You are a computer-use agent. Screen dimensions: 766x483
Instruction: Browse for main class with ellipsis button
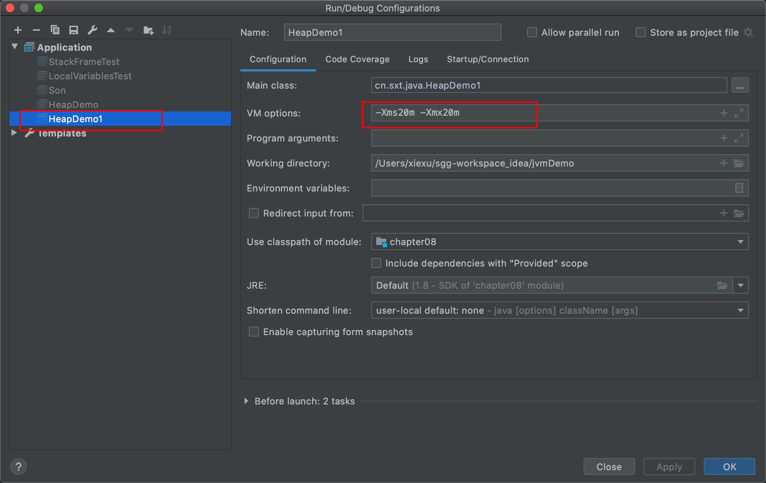[x=740, y=85]
